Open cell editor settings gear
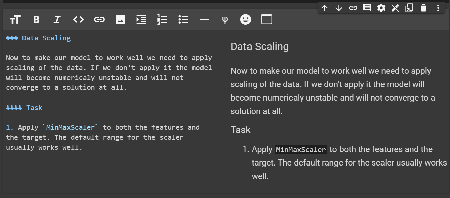This screenshot has height=198, width=450. click(x=381, y=8)
